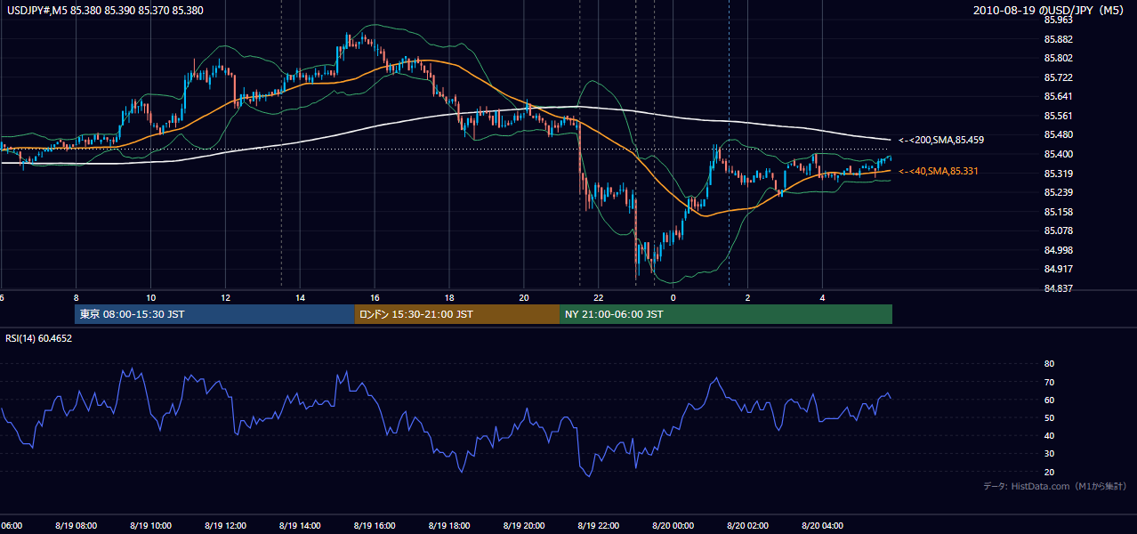Click price axis value 85.078
The height and width of the screenshot is (534, 1137).
coord(1058,231)
